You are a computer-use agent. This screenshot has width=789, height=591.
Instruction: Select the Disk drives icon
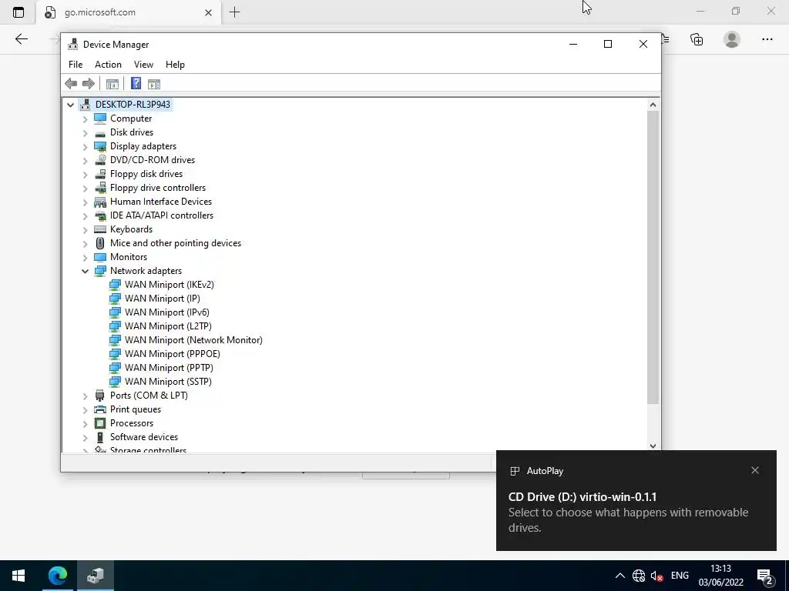click(x=100, y=132)
